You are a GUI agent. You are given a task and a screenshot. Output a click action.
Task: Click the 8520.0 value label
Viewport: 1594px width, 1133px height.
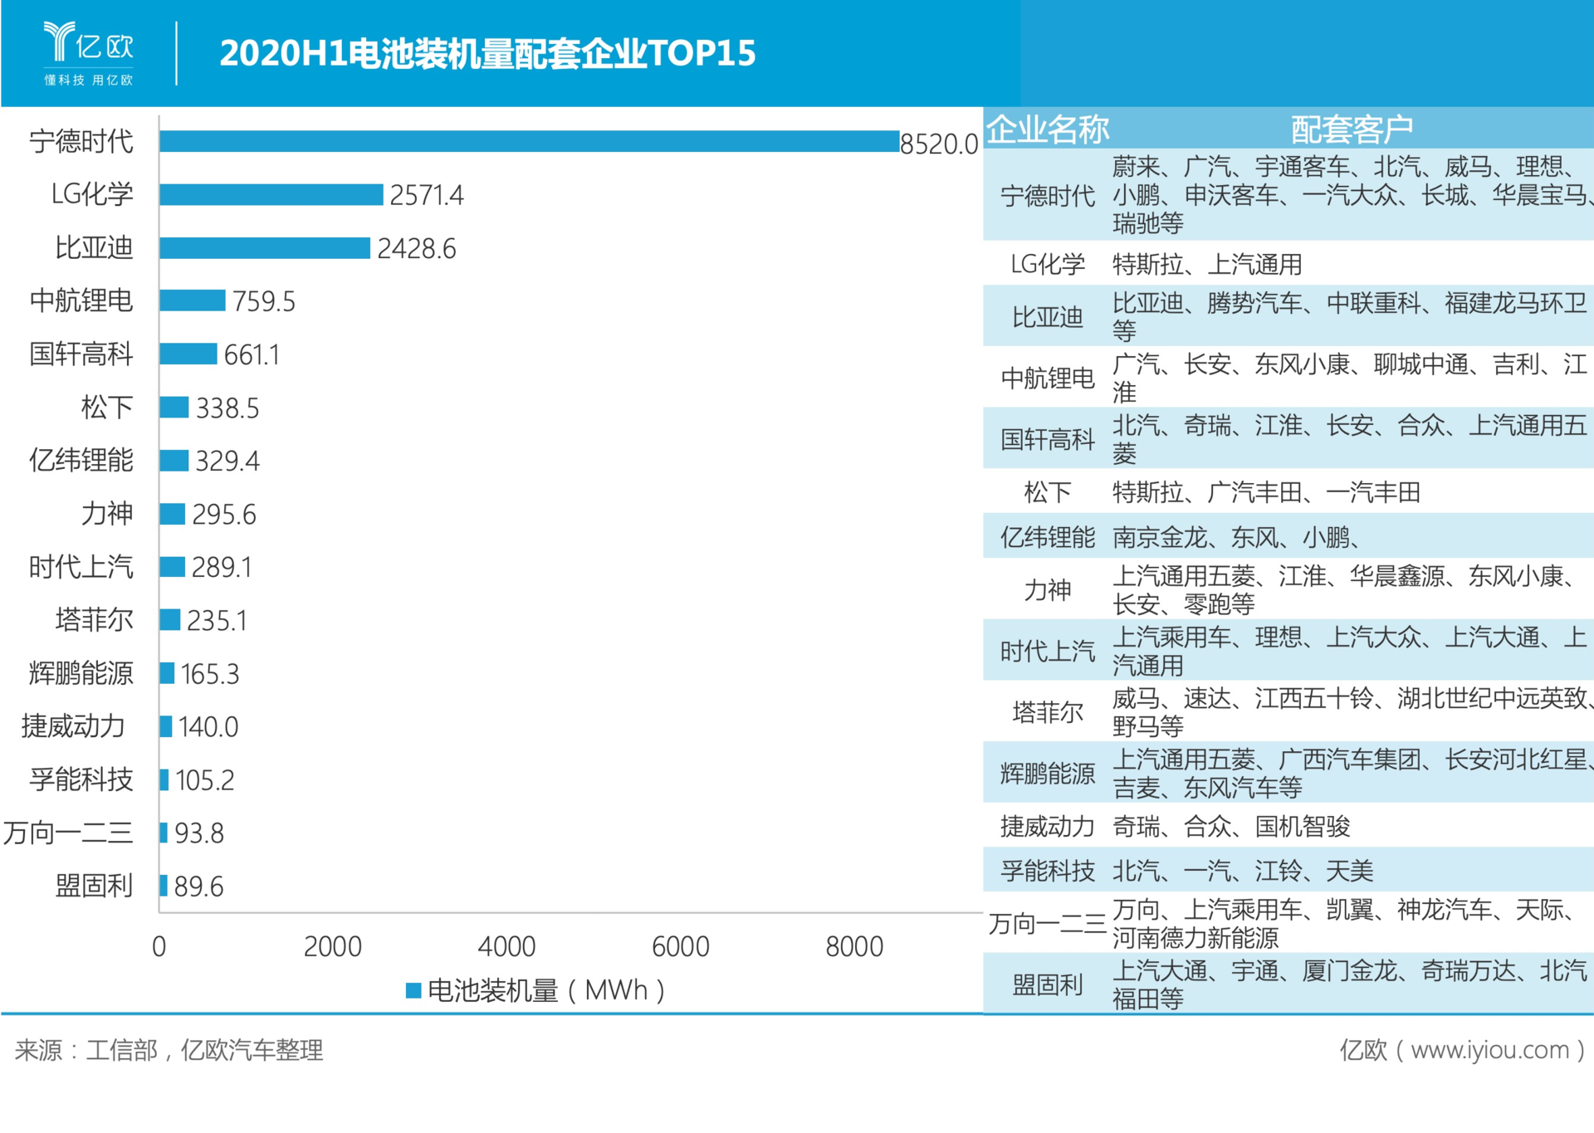(939, 144)
